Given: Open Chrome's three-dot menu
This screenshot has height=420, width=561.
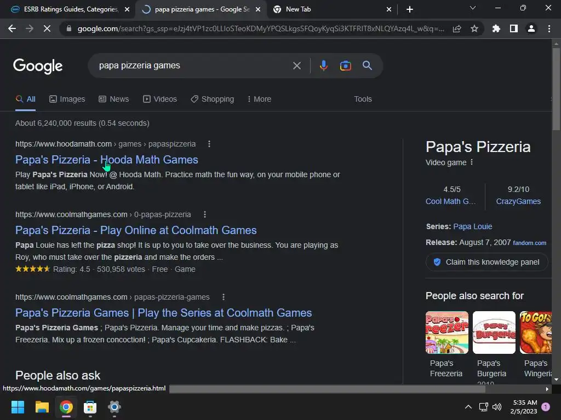Looking at the screenshot, I should [549, 28].
